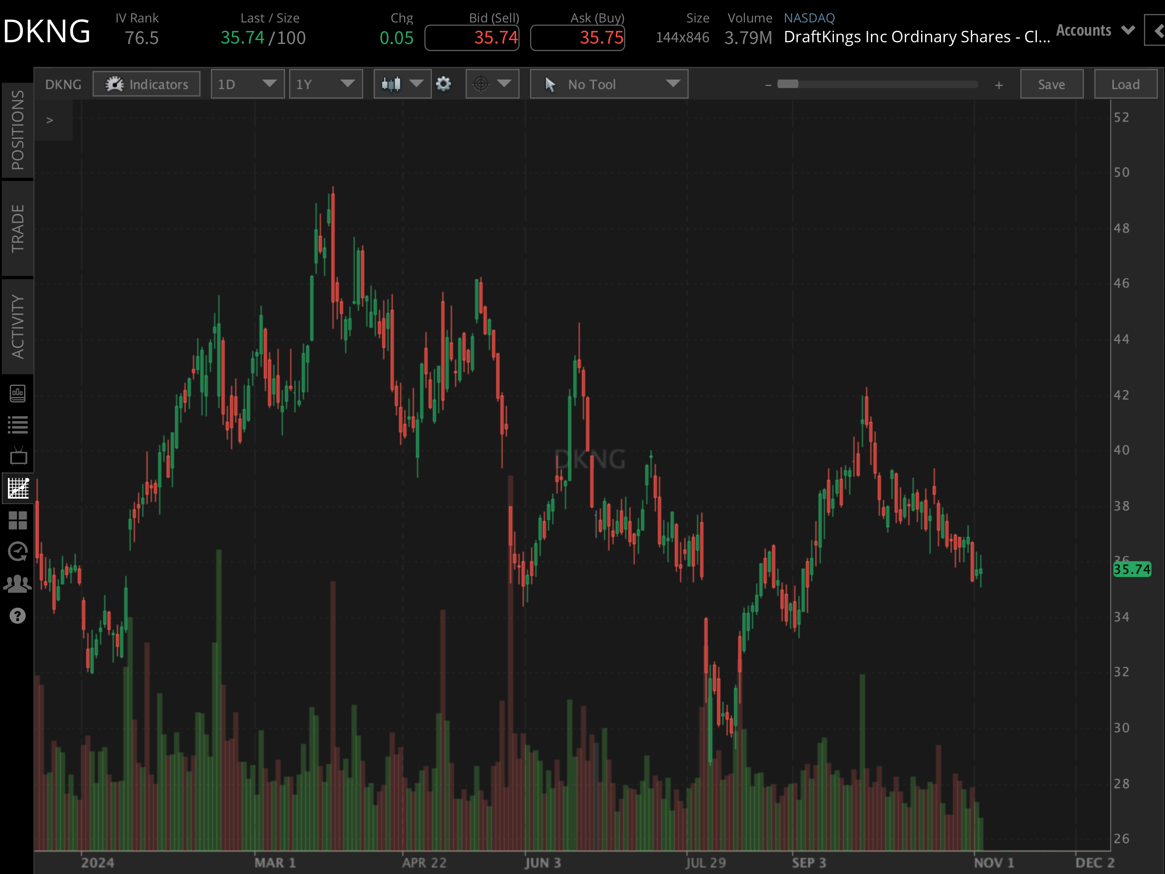Open the clock history icon
Image resolution: width=1165 pixels, height=874 pixels.
[x=17, y=551]
